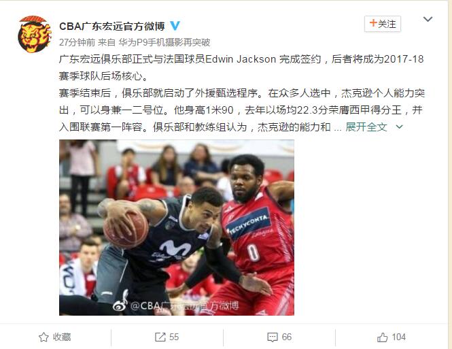Click the repost count 55

coord(174,337)
